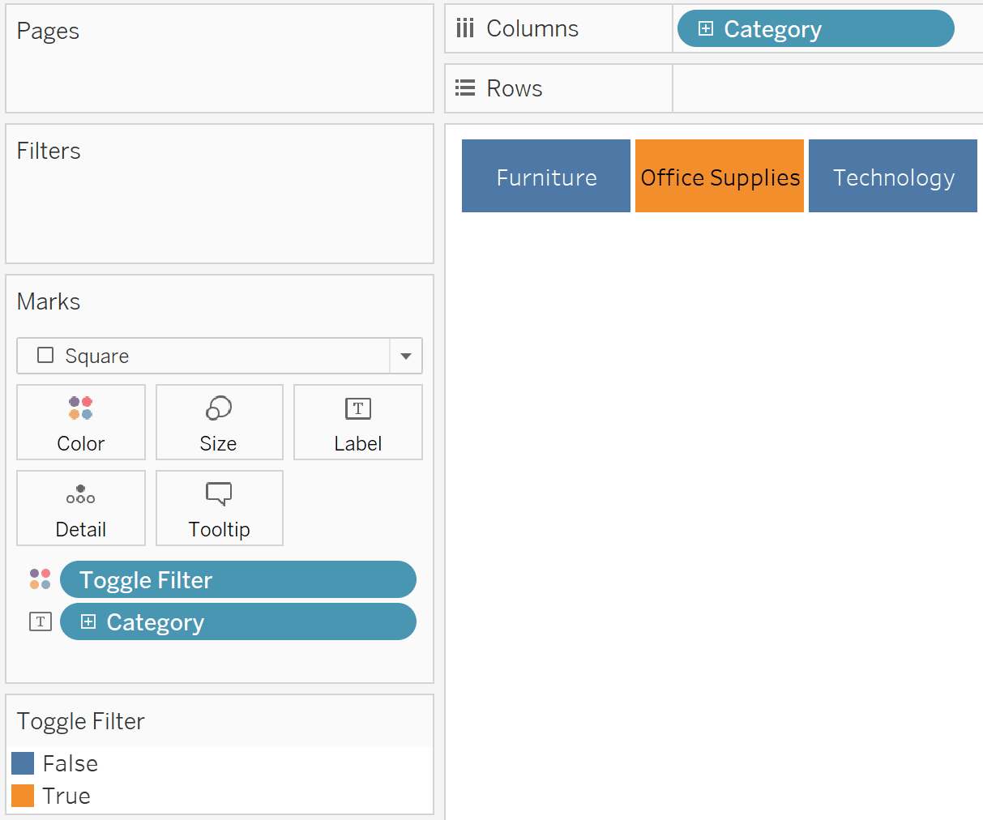This screenshot has width=983, height=820.
Task: Open the Detail mark card
Action: (81, 508)
